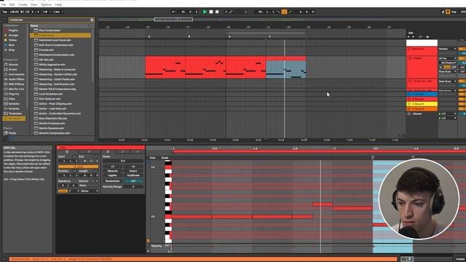
Task: Click the Randomize button
Action: coord(112,181)
